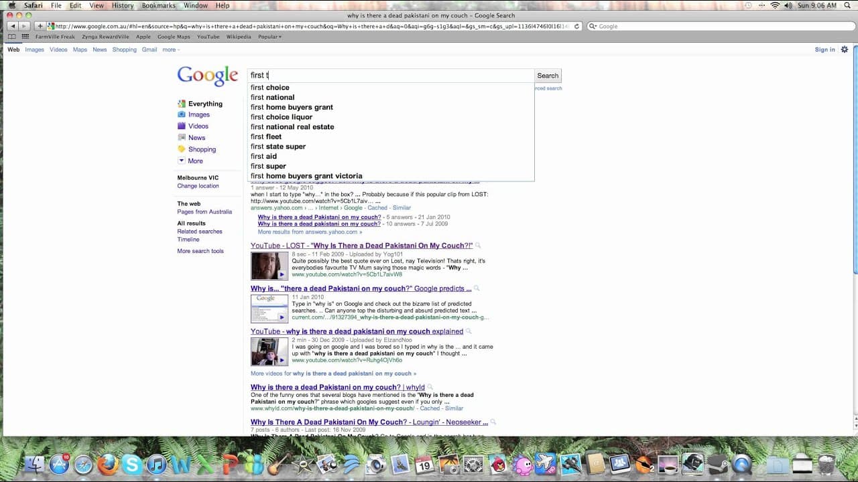The height and width of the screenshot is (482, 858).
Task: Click the Google search input field
Action: pyautogui.click(x=391, y=76)
